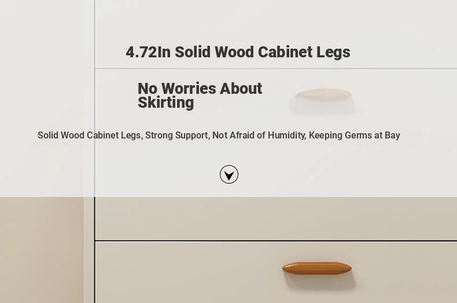The image size is (457, 303).
Task: Click the brown wooden drawer handle
Action: pos(317,268)
